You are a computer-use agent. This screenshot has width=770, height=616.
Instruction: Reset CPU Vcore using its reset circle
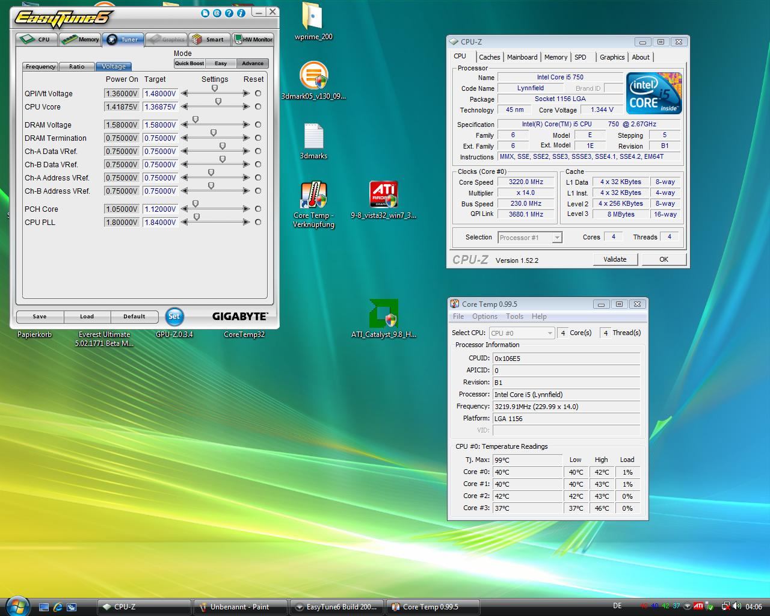tap(258, 106)
